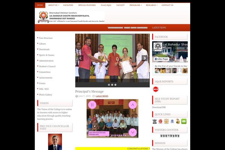Open Photo Gallery link
This screenshot has width=225, height=150.
pyautogui.click(x=45, y=95)
